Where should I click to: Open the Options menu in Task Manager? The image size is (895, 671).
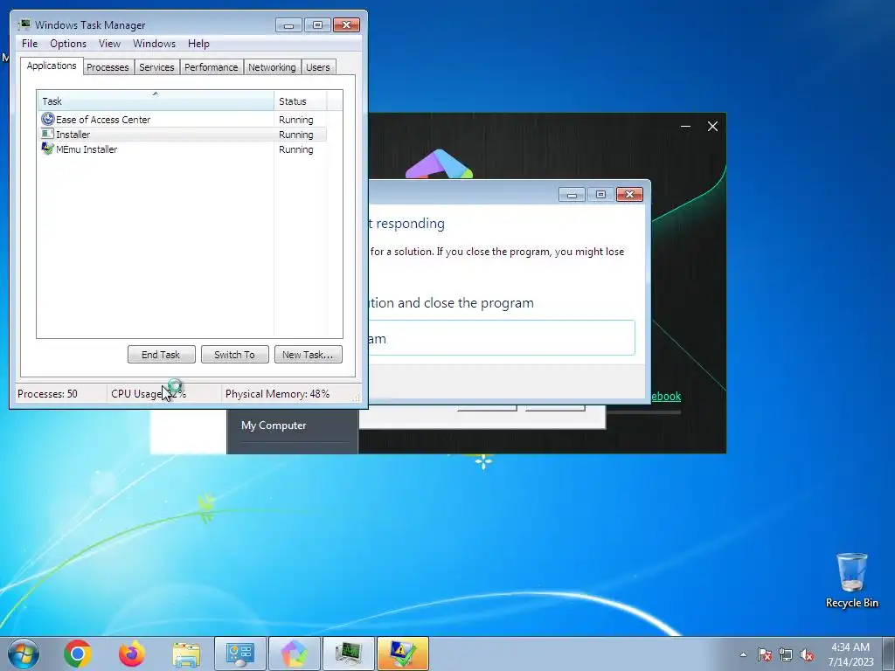pyautogui.click(x=68, y=44)
